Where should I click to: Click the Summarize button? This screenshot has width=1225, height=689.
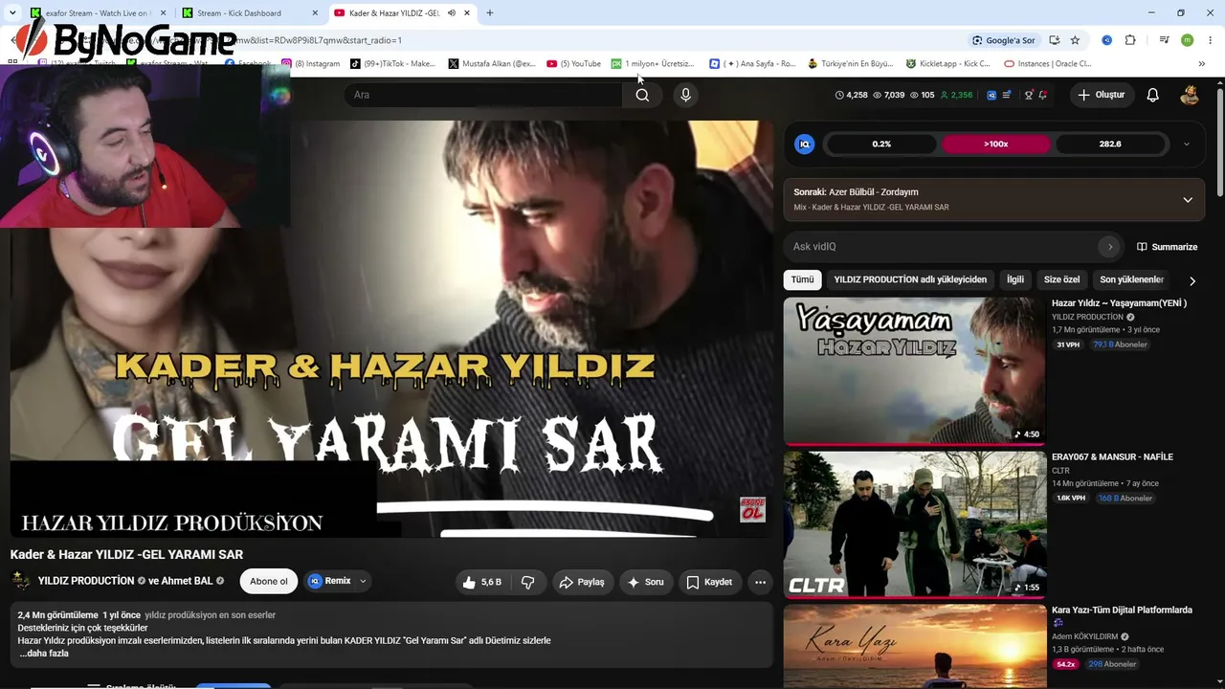point(1167,247)
